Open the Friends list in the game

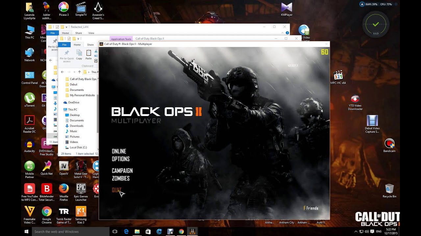pos(311,208)
